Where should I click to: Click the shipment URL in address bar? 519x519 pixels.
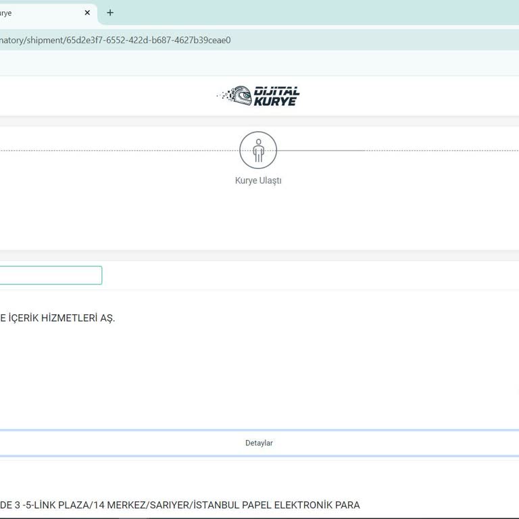pyautogui.click(x=115, y=40)
